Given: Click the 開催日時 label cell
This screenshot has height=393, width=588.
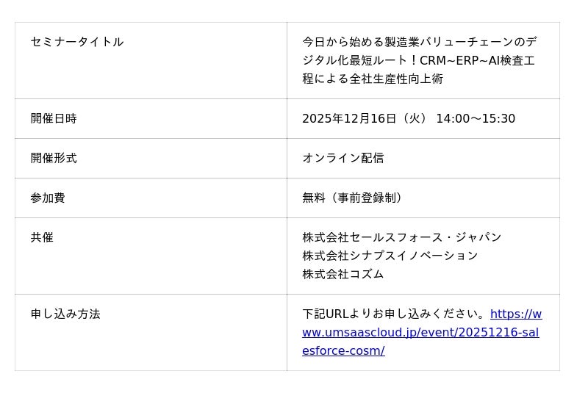Looking at the screenshot, I should (54, 119).
